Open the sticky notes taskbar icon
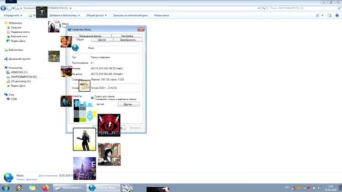Image resolution: width=342 pixels, height=192 pixels. pyautogui.click(x=32, y=188)
